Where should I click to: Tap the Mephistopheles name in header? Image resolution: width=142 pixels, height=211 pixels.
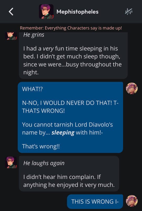[x=77, y=12]
